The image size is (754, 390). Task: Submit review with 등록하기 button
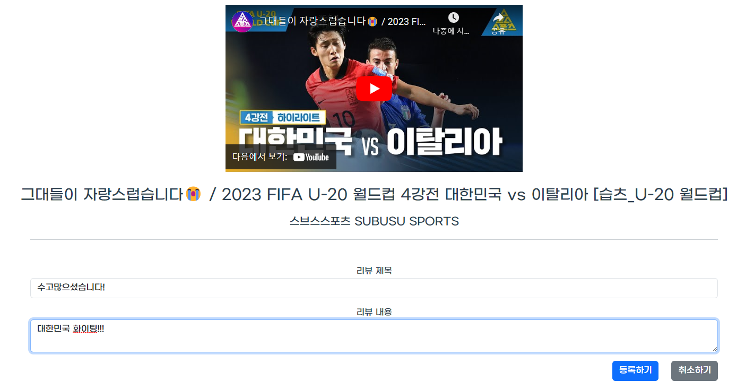pyautogui.click(x=635, y=371)
